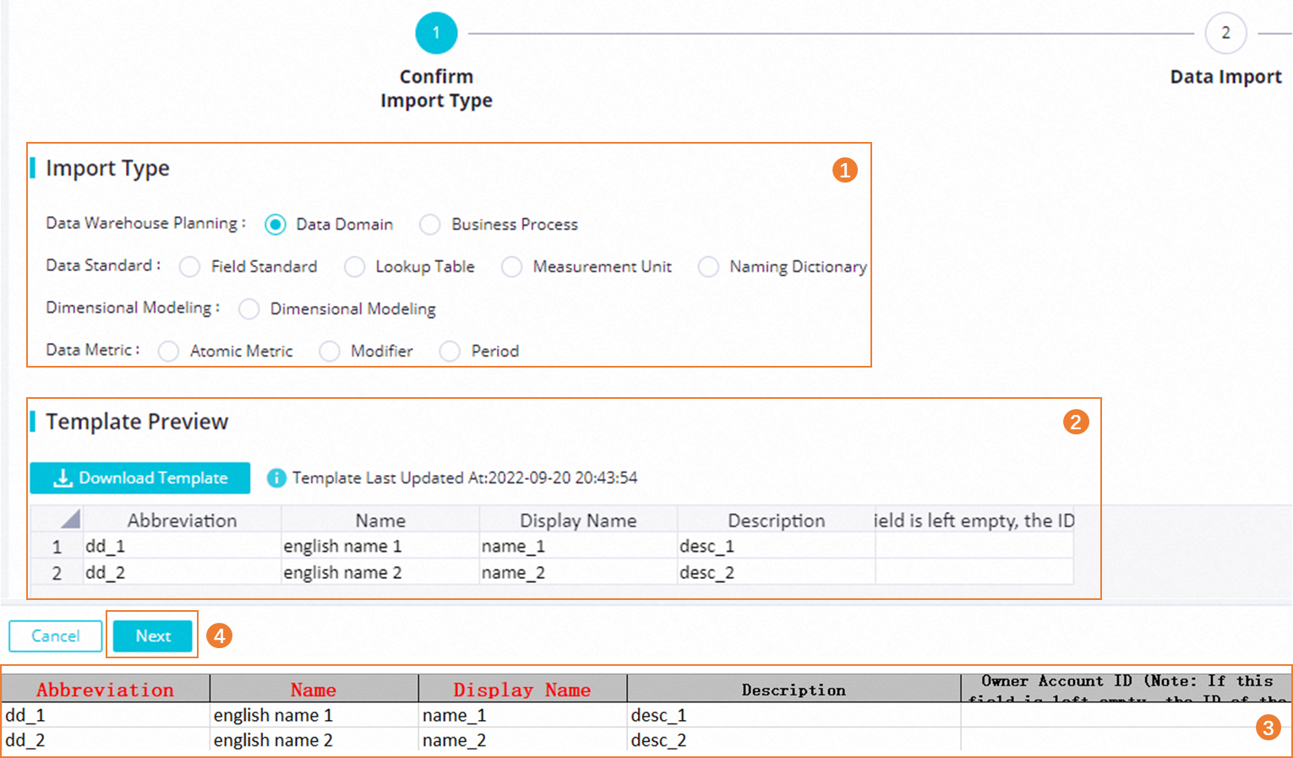Choose the Field Standard option

[190, 266]
